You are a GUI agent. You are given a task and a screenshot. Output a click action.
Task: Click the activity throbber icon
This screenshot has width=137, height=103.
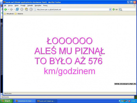pos(135,5)
